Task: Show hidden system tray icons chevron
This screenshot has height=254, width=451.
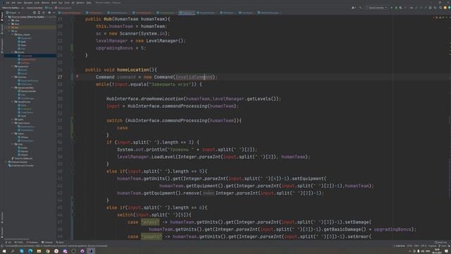Action: pyautogui.click(x=410, y=251)
